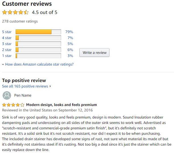Filter reviews by 5 star link
The height and width of the screenshot is (153, 174).
(7, 32)
